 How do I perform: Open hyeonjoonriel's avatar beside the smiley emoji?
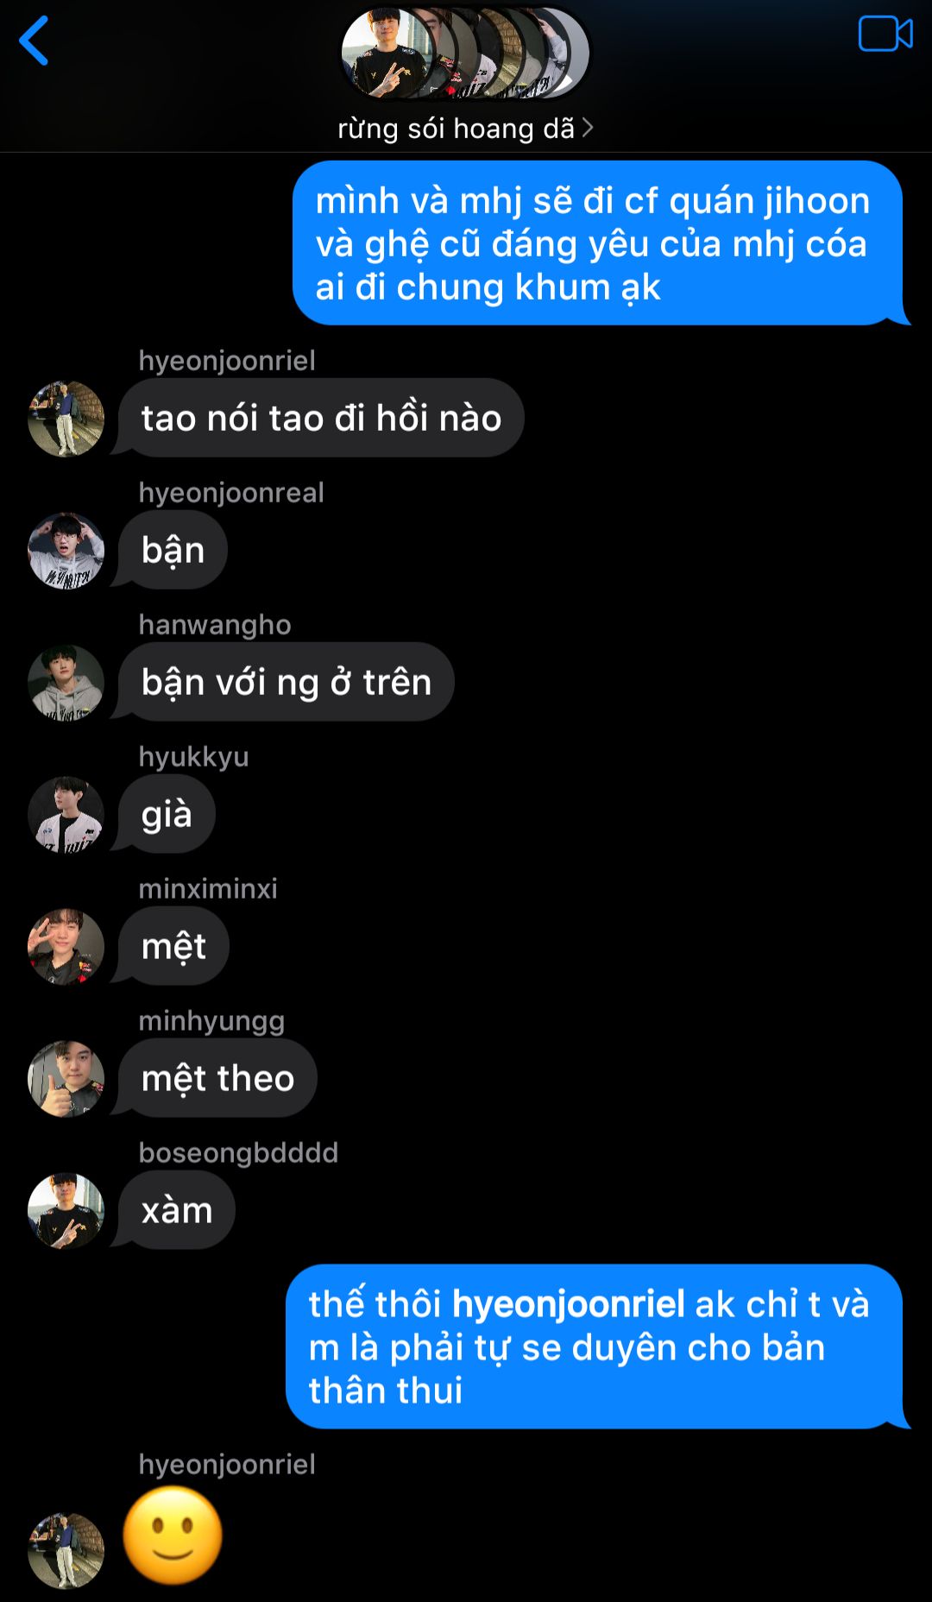tap(66, 1551)
